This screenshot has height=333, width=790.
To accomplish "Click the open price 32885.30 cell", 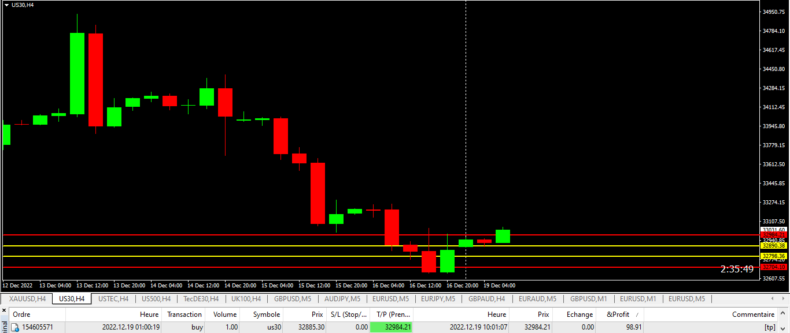I will pos(311,327).
